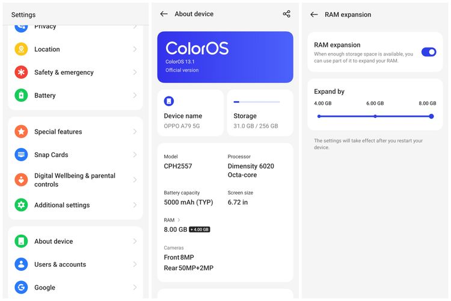Expand the RAM details chevron
This screenshot has height=301, width=451.
pyautogui.click(x=179, y=220)
